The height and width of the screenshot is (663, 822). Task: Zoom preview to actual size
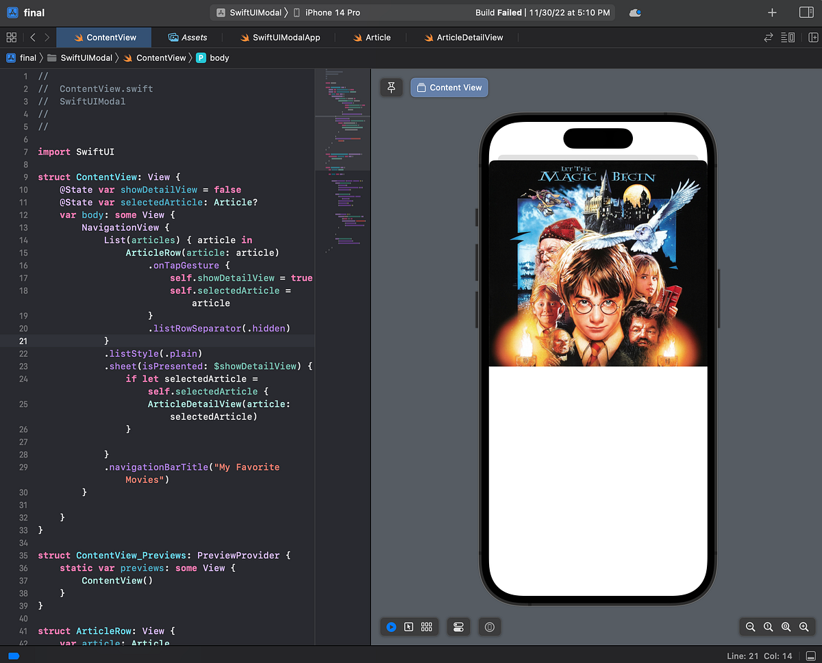tap(768, 627)
